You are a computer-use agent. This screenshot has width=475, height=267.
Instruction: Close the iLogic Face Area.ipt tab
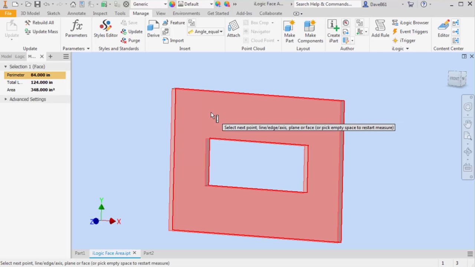pyautogui.click(x=134, y=253)
